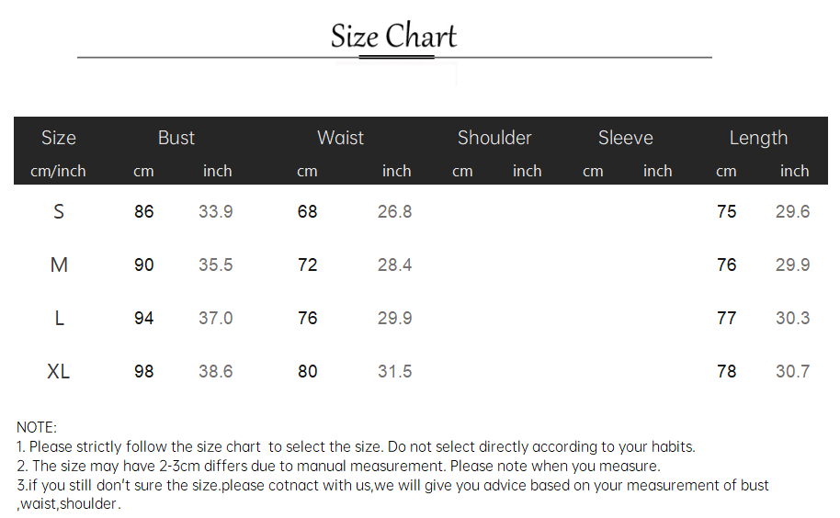Click bust value 94 for size L

(144, 319)
